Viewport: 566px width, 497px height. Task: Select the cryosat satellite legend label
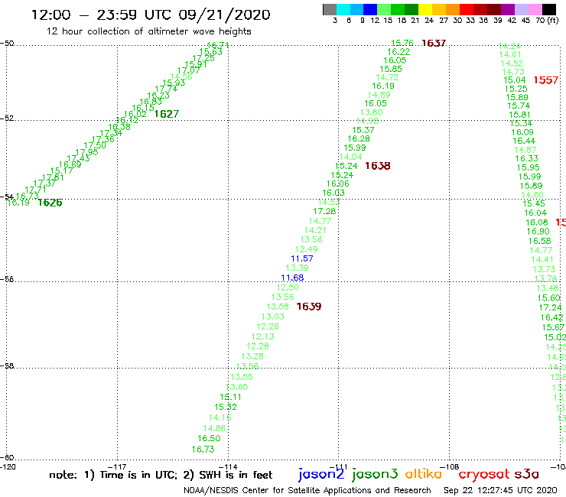pyautogui.click(x=484, y=475)
